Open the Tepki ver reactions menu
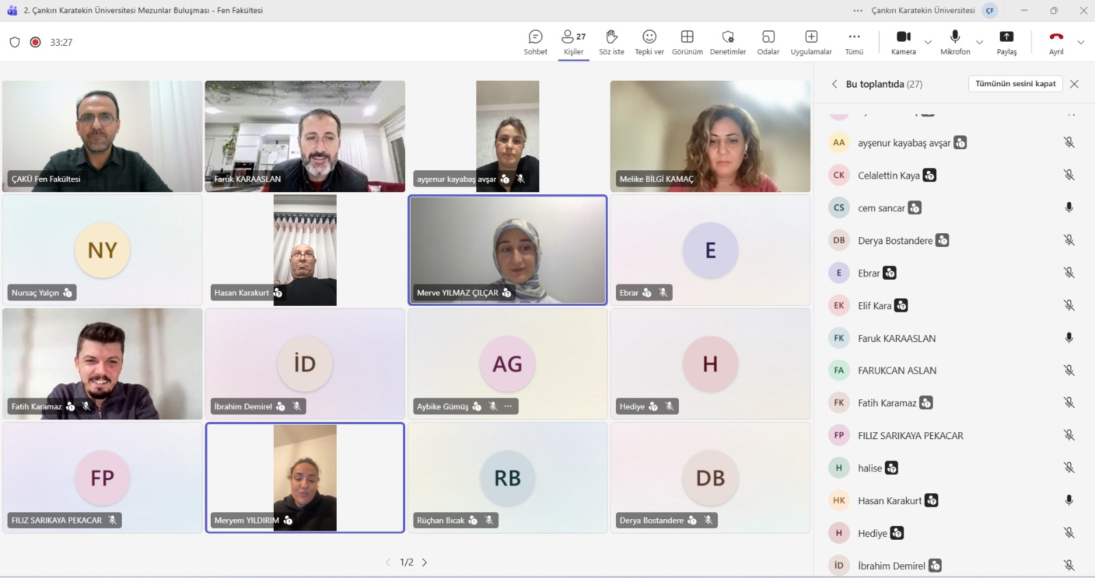Image resolution: width=1095 pixels, height=578 pixels. tap(649, 42)
